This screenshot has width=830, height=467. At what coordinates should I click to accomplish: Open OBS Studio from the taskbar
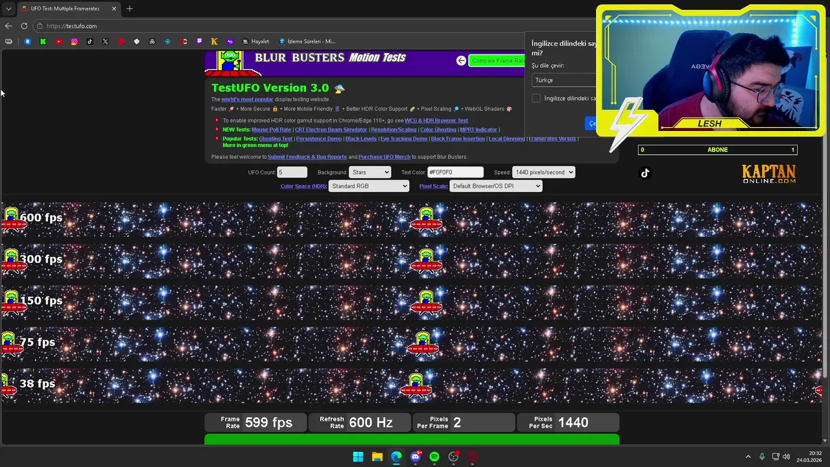click(x=453, y=457)
